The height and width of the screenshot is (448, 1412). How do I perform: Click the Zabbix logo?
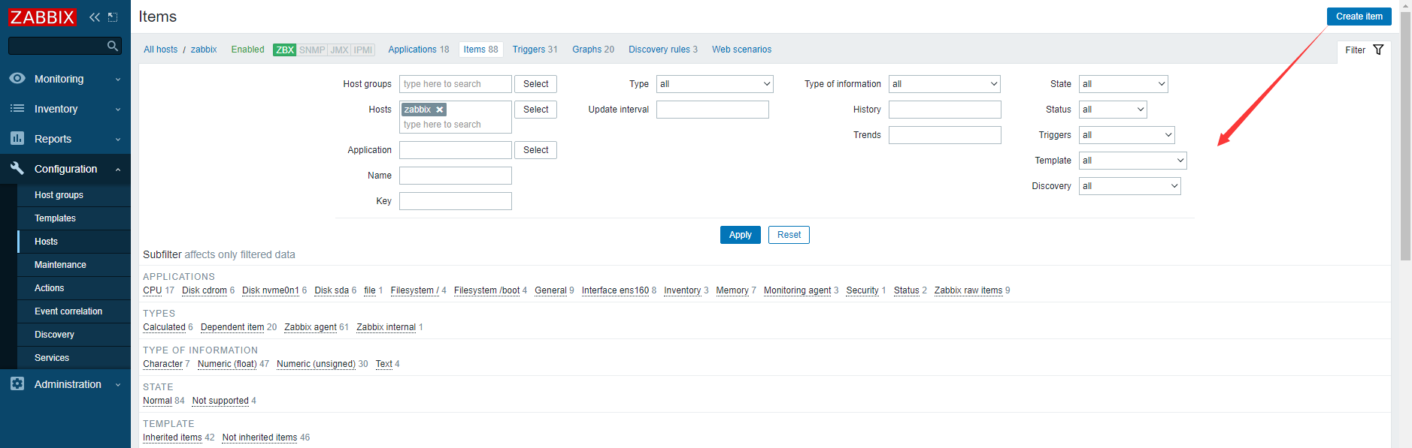(x=42, y=17)
